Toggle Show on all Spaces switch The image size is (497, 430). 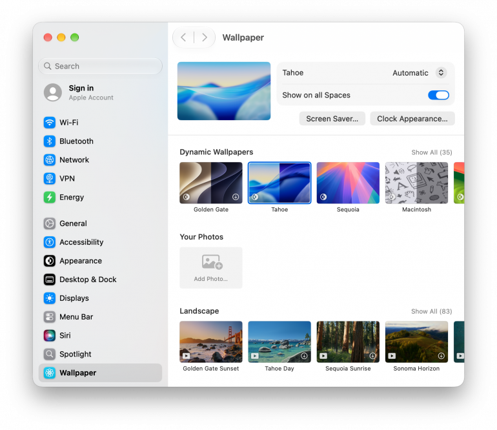438,95
